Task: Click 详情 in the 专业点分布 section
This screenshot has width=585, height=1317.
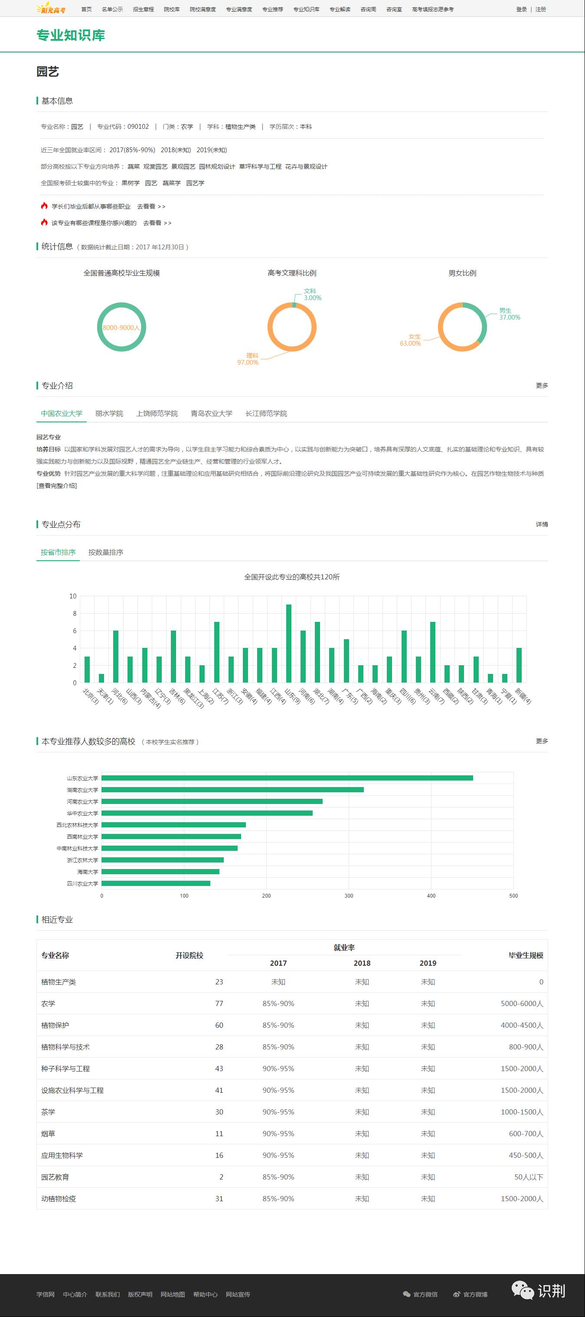Action: tap(542, 524)
